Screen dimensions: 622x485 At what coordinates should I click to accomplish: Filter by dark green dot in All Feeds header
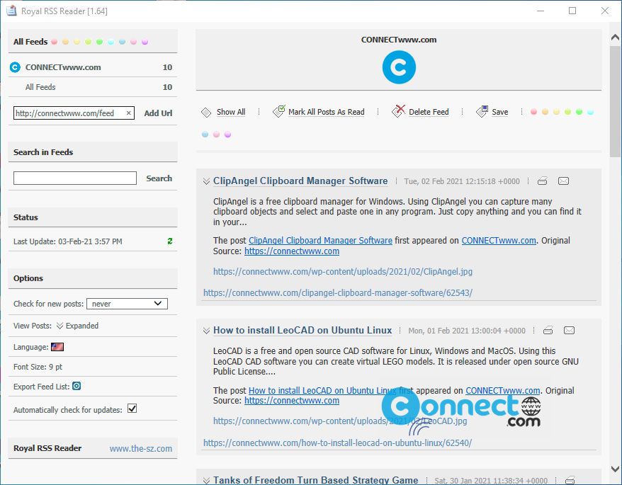[100, 42]
